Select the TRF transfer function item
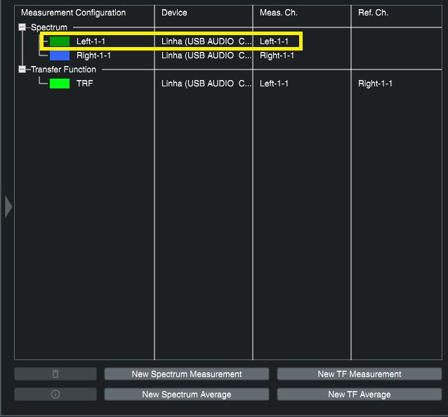Screen dimensions: 448x417 pyautogui.click(x=84, y=84)
